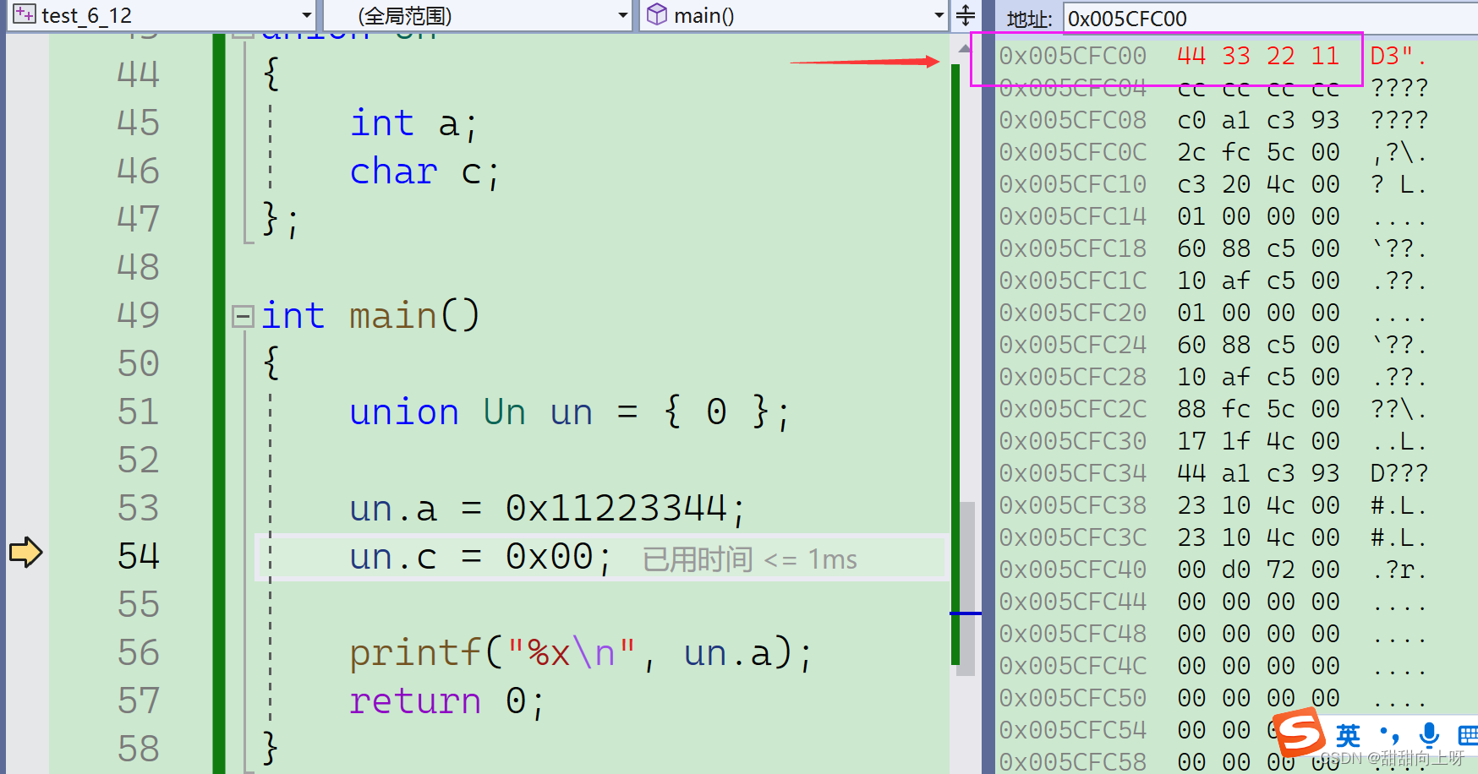Click memory address 0x005CFC40
Screen dimensions: 1478x774
click(1072, 570)
